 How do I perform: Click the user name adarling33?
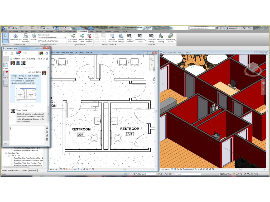pos(233,28)
